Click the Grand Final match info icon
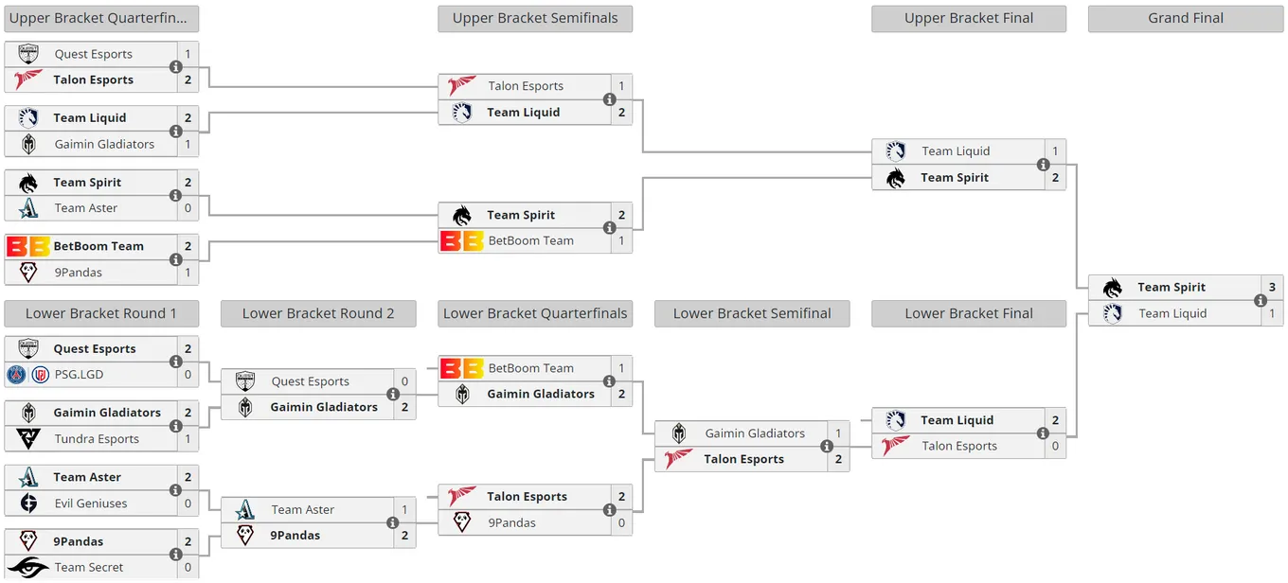Viewport: 1288px width, 583px height. pos(1261,301)
